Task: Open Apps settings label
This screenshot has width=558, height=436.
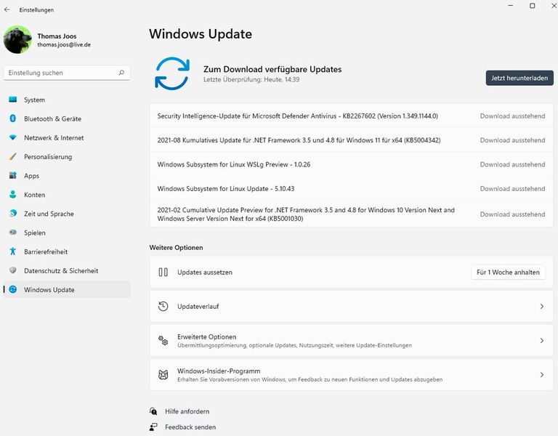Action: [31, 176]
